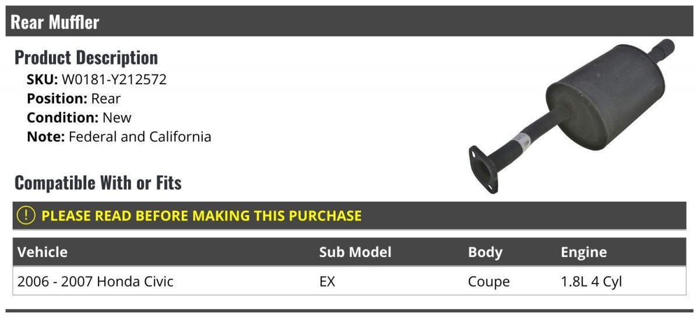Click the Vehicle column header

pyautogui.click(x=43, y=252)
